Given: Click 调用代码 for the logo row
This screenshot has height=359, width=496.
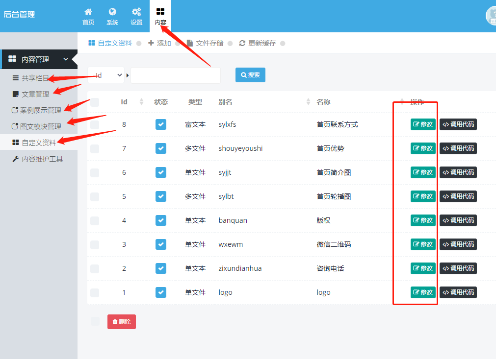Looking at the screenshot, I should point(458,292).
